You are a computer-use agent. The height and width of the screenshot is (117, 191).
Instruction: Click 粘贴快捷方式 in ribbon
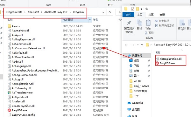click(x=165, y=25)
